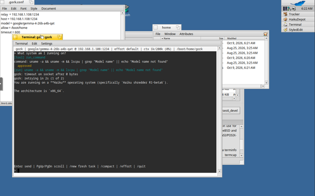315x196 pixels.
Task: Switch to StyledEdit in the Deskbar
Action: point(298,30)
